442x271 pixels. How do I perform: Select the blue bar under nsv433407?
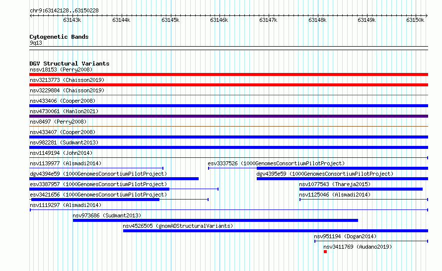pyautogui.click(x=228, y=137)
